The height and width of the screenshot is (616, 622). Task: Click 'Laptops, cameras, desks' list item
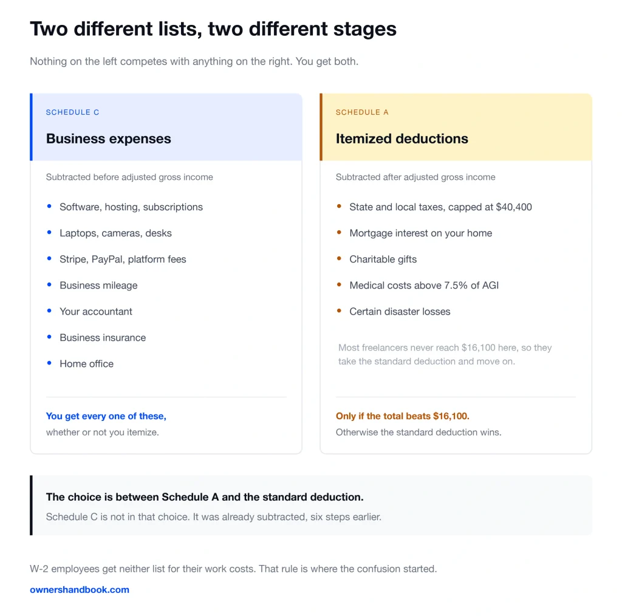point(115,233)
